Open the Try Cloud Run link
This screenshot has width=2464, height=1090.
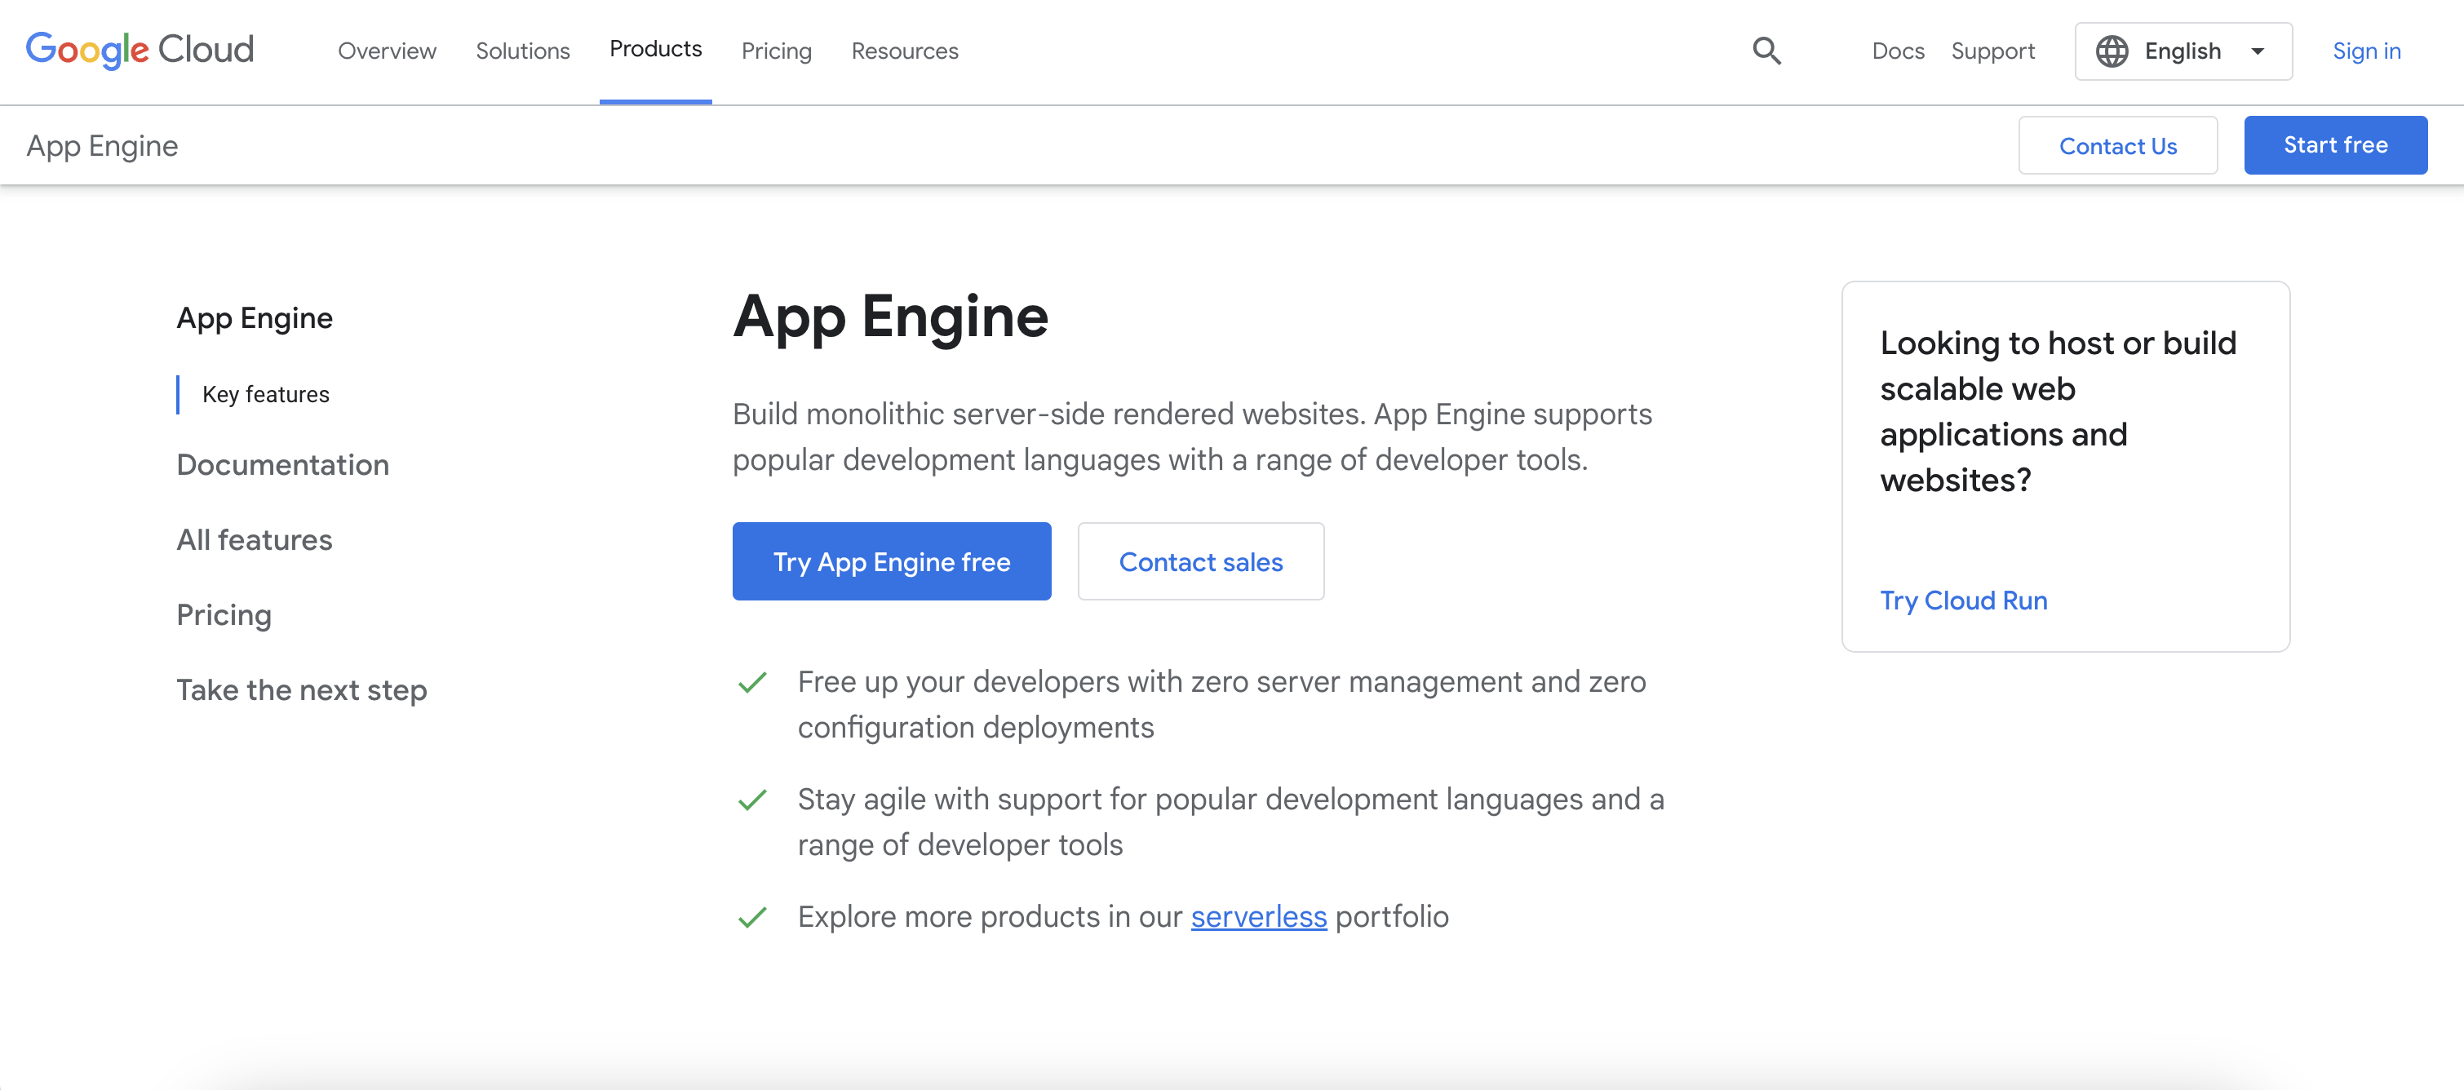[x=1964, y=600]
